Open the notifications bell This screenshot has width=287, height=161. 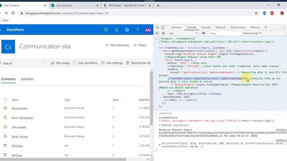[x=117, y=30]
